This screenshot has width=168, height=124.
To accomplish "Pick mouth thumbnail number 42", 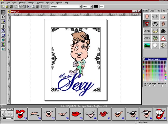I will [118, 114].
